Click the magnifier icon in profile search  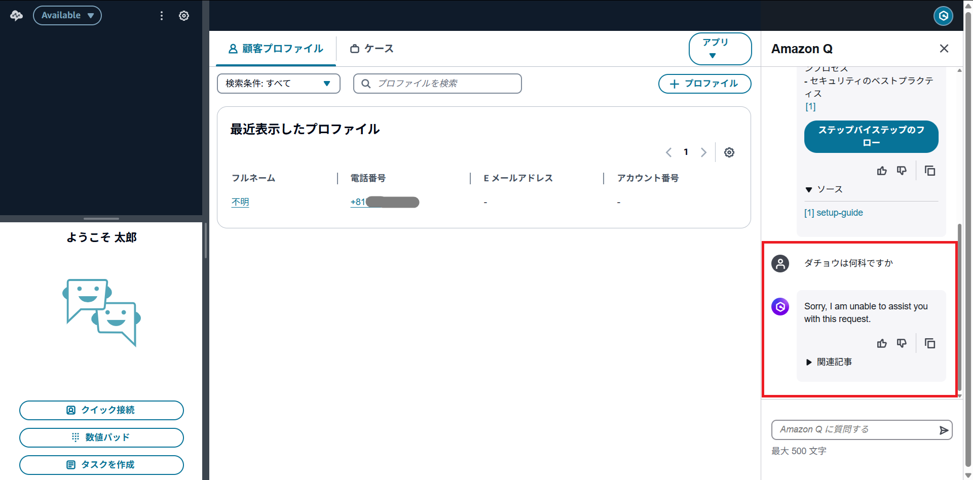pos(366,84)
